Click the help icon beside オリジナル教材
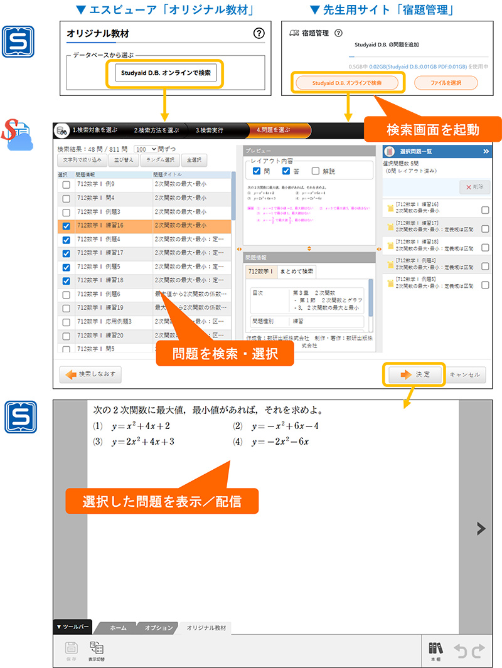 259,34
